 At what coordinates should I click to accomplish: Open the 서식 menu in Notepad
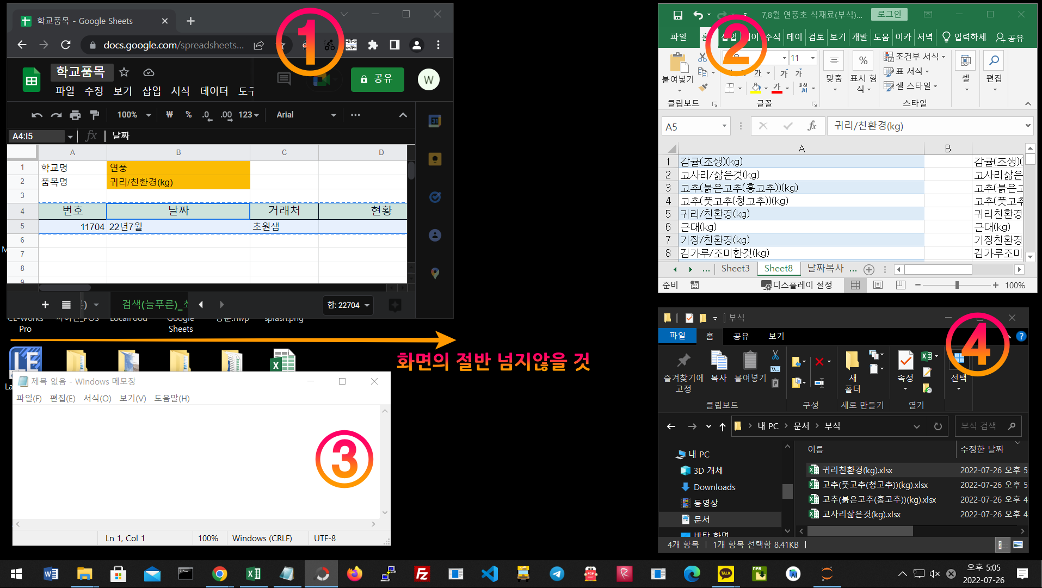[x=97, y=398]
